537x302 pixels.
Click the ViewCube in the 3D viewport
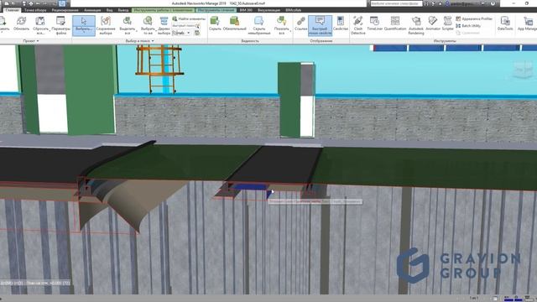[x=523, y=70]
